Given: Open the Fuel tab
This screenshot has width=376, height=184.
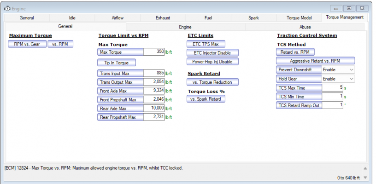Looking at the screenshot, I should point(208,18).
